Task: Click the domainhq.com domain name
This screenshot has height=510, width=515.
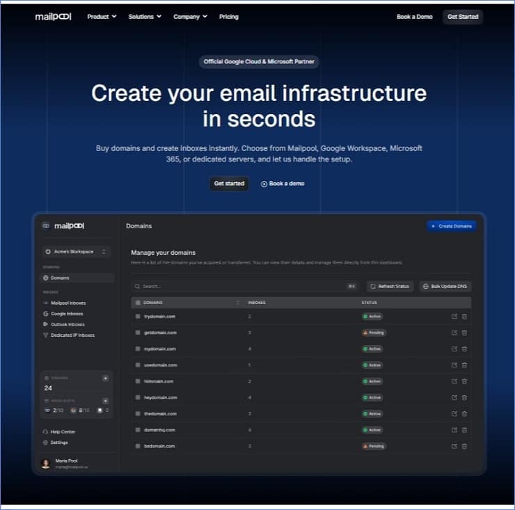Action: (159, 430)
